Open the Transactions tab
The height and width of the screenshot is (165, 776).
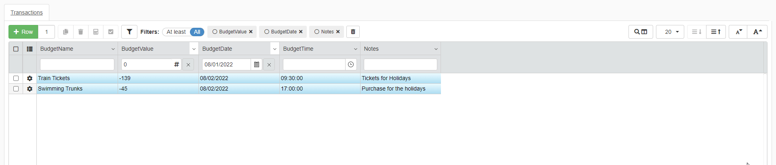pyautogui.click(x=27, y=12)
